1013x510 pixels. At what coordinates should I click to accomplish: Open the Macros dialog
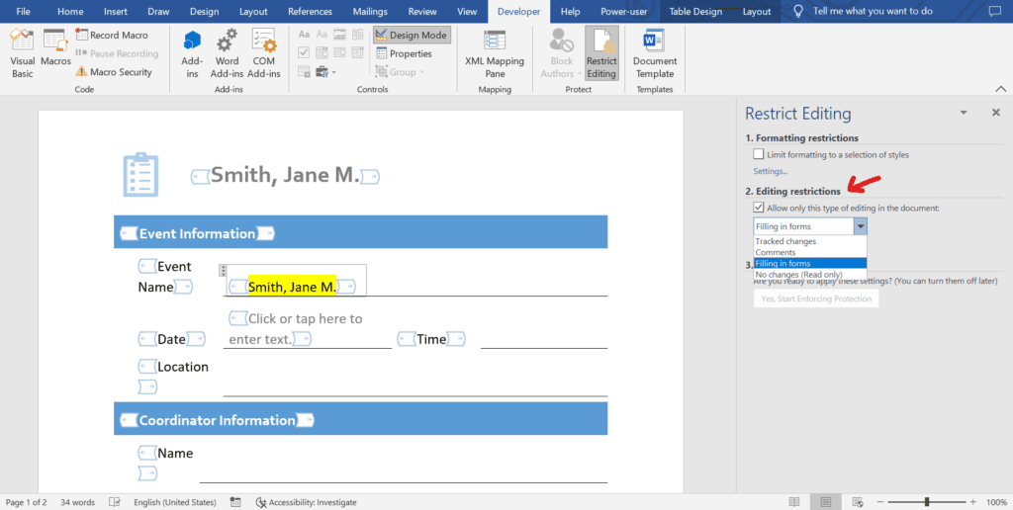[x=55, y=48]
